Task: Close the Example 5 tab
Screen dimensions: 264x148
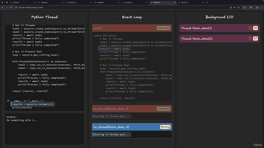Action: click(147, 2)
